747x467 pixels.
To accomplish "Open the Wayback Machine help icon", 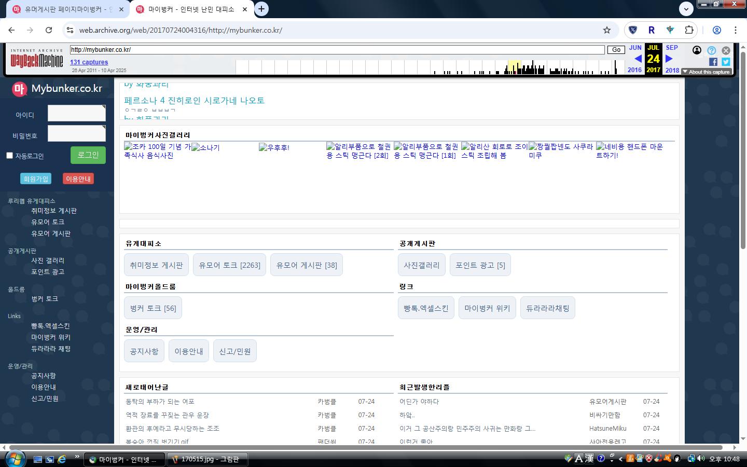I will click(712, 50).
